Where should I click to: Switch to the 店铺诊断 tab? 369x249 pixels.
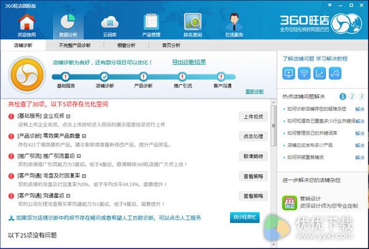pyautogui.click(x=23, y=45)
